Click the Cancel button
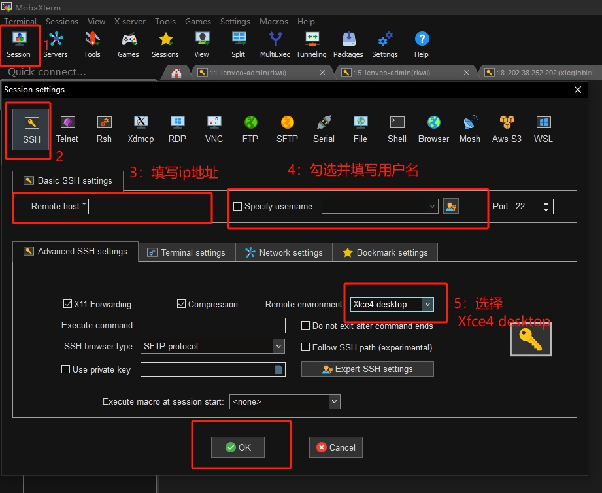The image size is (602, 493). point(336,447)
